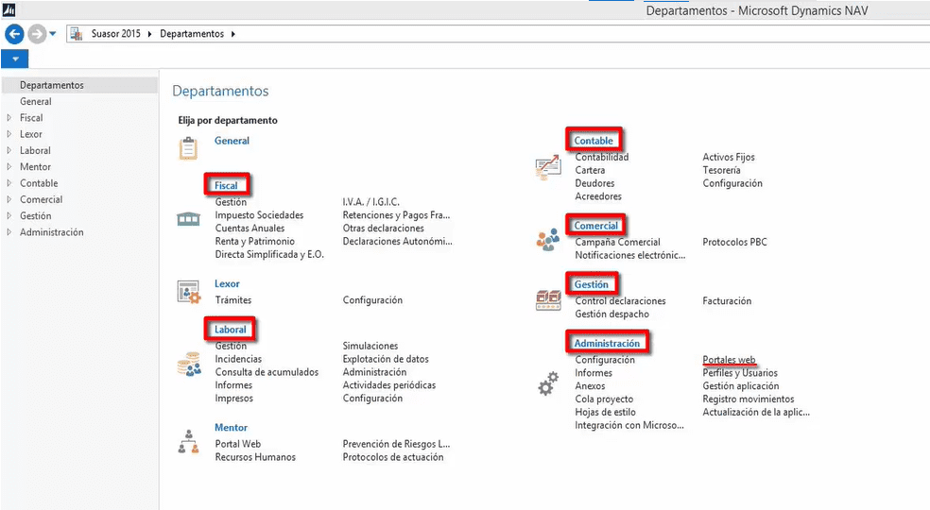Open Simulaciones under Laboral

pos(370,346)
